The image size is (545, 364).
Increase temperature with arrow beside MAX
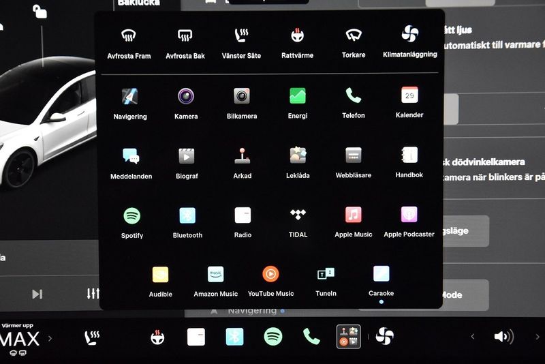[50, 338]
